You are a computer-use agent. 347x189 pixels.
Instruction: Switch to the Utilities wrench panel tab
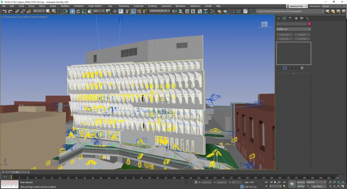(307, 18)
